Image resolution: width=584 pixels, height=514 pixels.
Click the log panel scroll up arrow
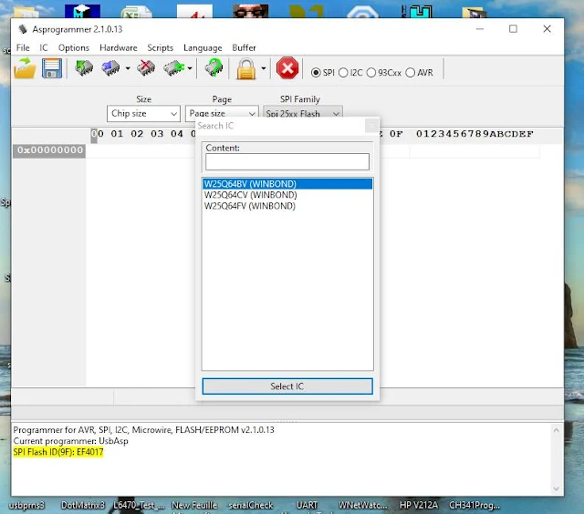(x=556, y=430)
